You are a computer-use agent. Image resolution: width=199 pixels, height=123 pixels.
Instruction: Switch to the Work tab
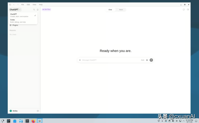click(121, 10)
